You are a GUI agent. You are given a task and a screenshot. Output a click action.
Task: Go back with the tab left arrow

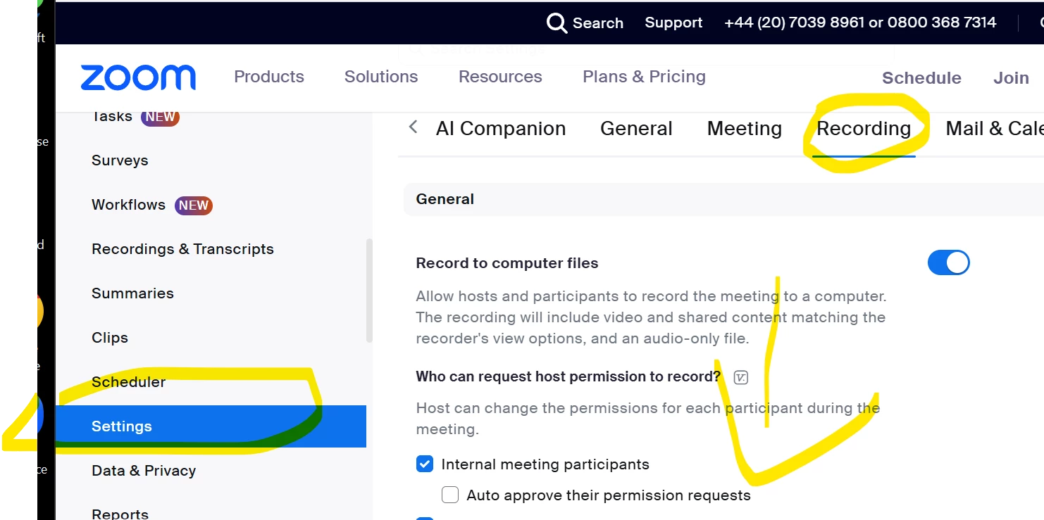414,127
